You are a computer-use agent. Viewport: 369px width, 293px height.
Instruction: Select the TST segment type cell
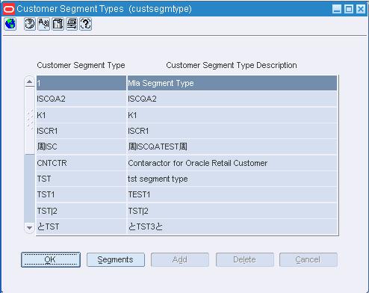81,179
